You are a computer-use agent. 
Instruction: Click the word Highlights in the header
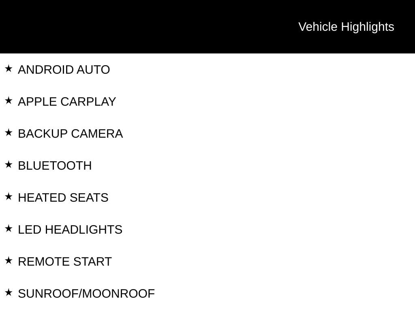[x=368, y=28]
